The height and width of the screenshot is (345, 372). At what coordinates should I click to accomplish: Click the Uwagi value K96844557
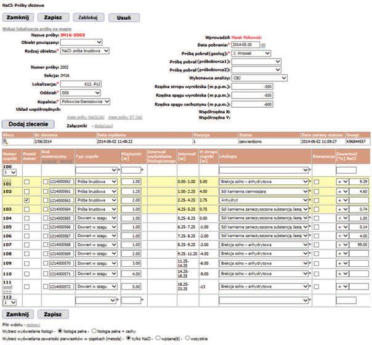(356, 142)
